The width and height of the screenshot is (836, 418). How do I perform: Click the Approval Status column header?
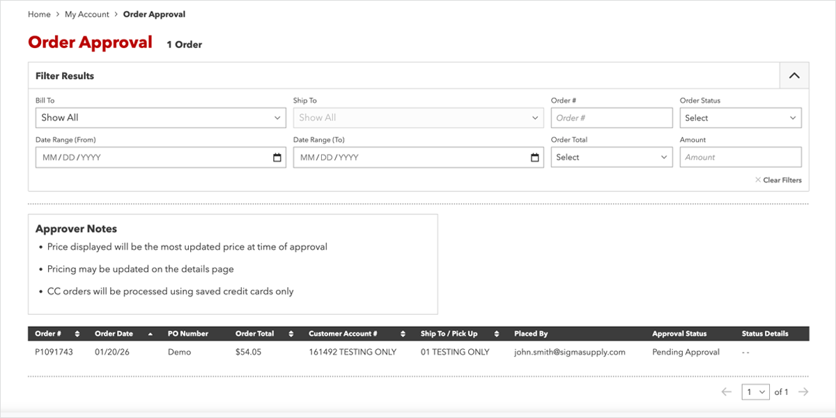[679, 334]
